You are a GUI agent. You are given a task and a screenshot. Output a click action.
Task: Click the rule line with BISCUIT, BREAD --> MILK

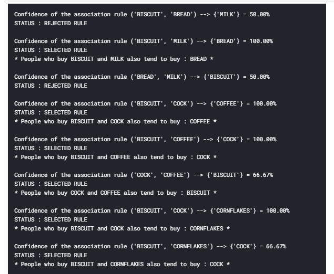click(x=141, y=14)
